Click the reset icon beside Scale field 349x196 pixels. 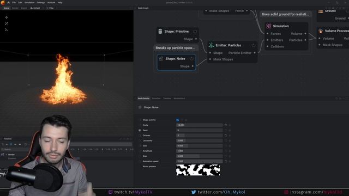point(226,125)
